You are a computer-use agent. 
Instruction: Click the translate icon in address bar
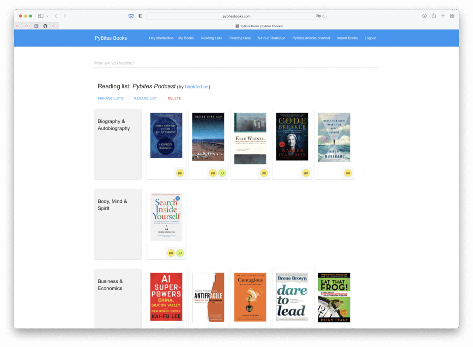click(x=318, y=16)
